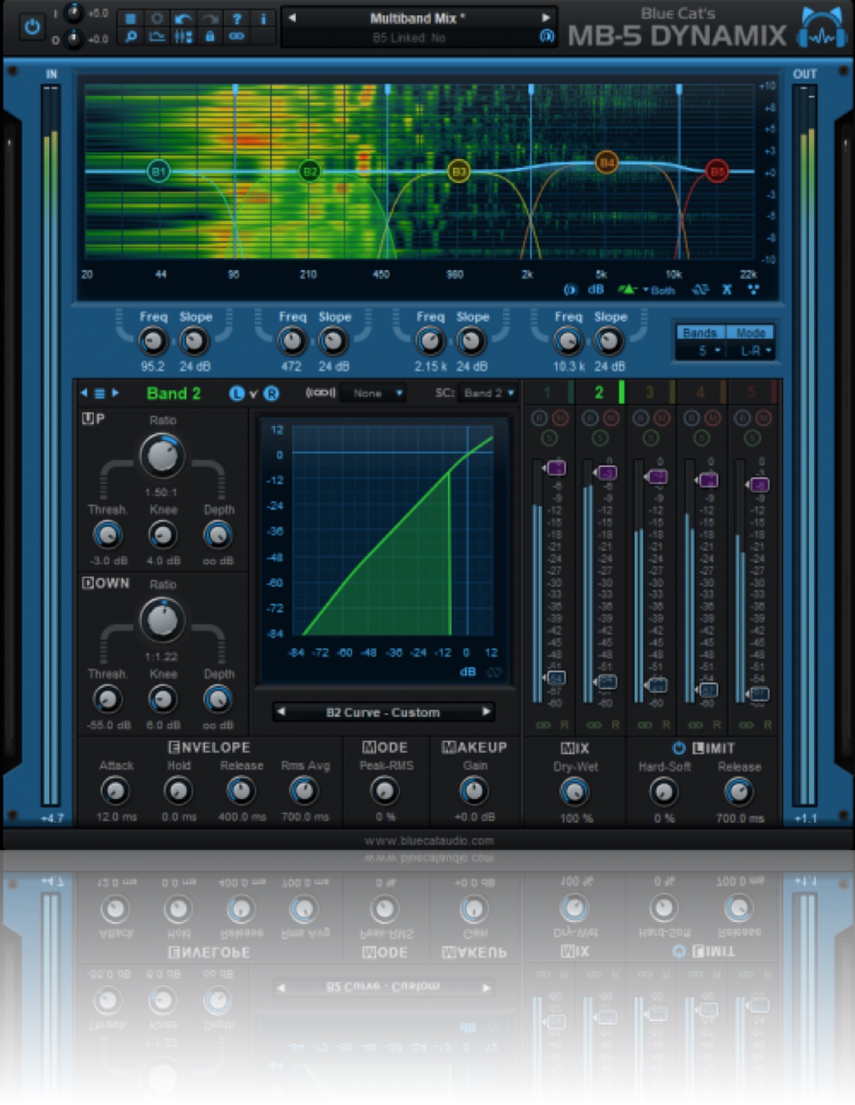
Task: Click the Dry-Wet mix knob
Action: point(574,792)
